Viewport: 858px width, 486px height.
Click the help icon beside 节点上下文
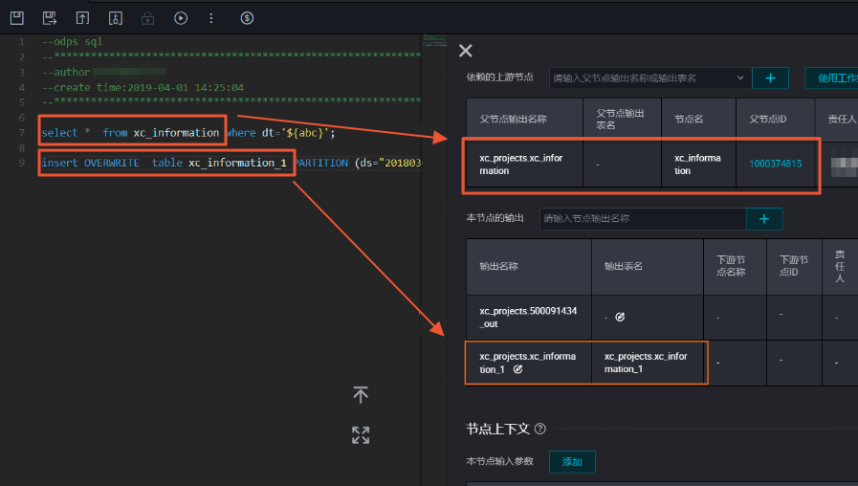(540, 429)
